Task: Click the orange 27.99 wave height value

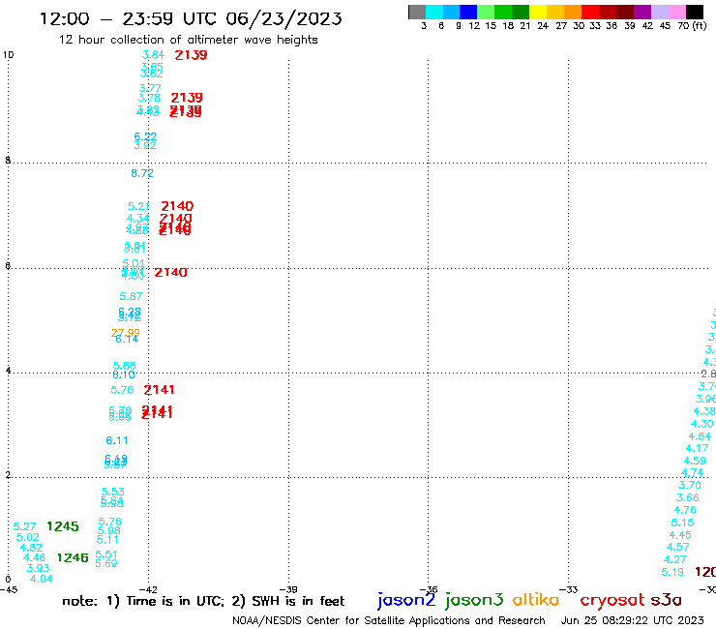Action: (x=126, y=333)
